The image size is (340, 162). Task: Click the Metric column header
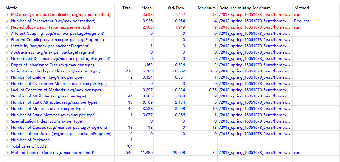coord(11,8)
